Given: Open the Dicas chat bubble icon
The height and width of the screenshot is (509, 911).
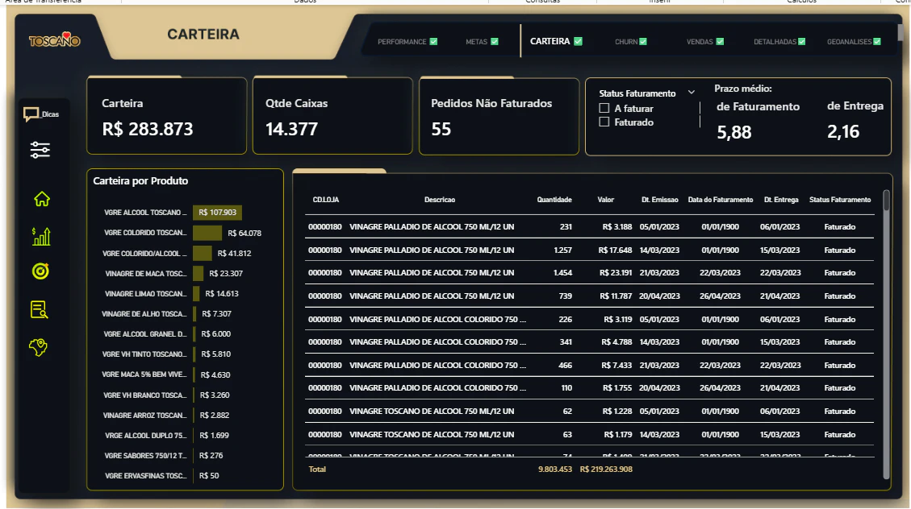Looking at the screenshot, I should point(31,114).
